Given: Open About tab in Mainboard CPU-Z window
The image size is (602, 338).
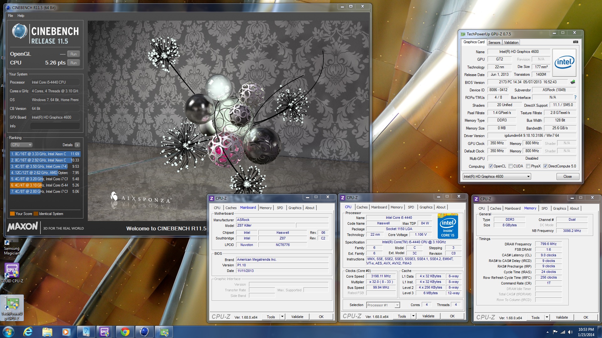Looking at the screenshot, I should [310, 208].
